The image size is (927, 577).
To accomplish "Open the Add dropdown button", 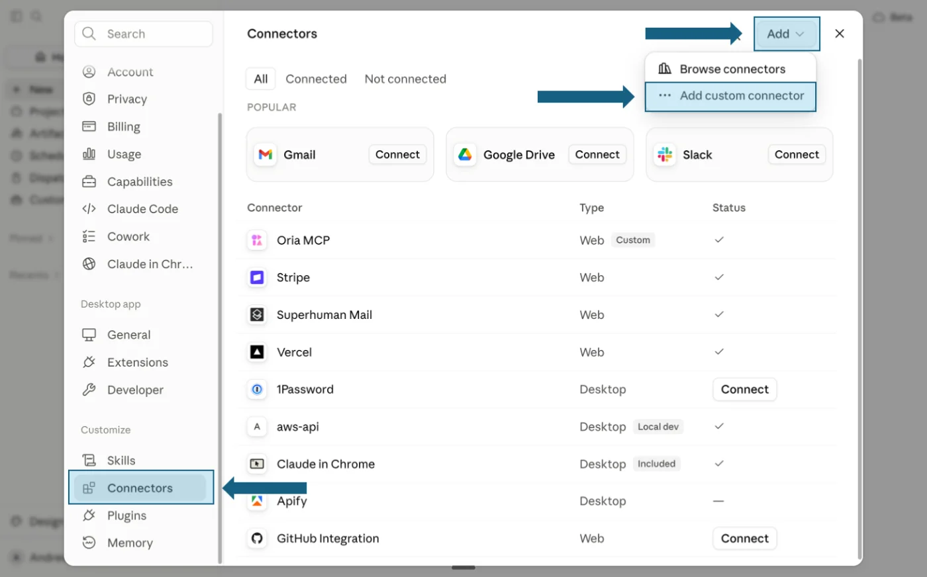I will point(786,34).
